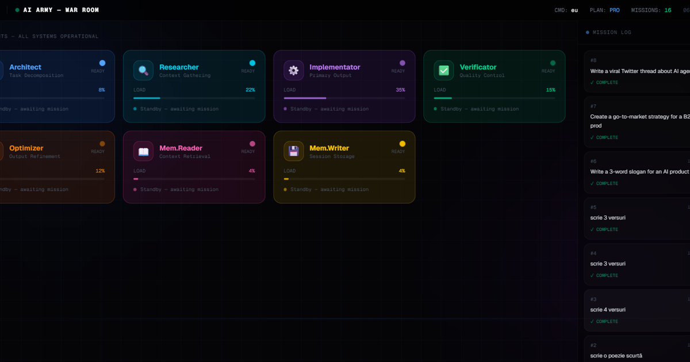The width and height of the screenshot is (690, 362).
Task: Click the green dot beside AI ARMY title
Action: click(17, 10)
